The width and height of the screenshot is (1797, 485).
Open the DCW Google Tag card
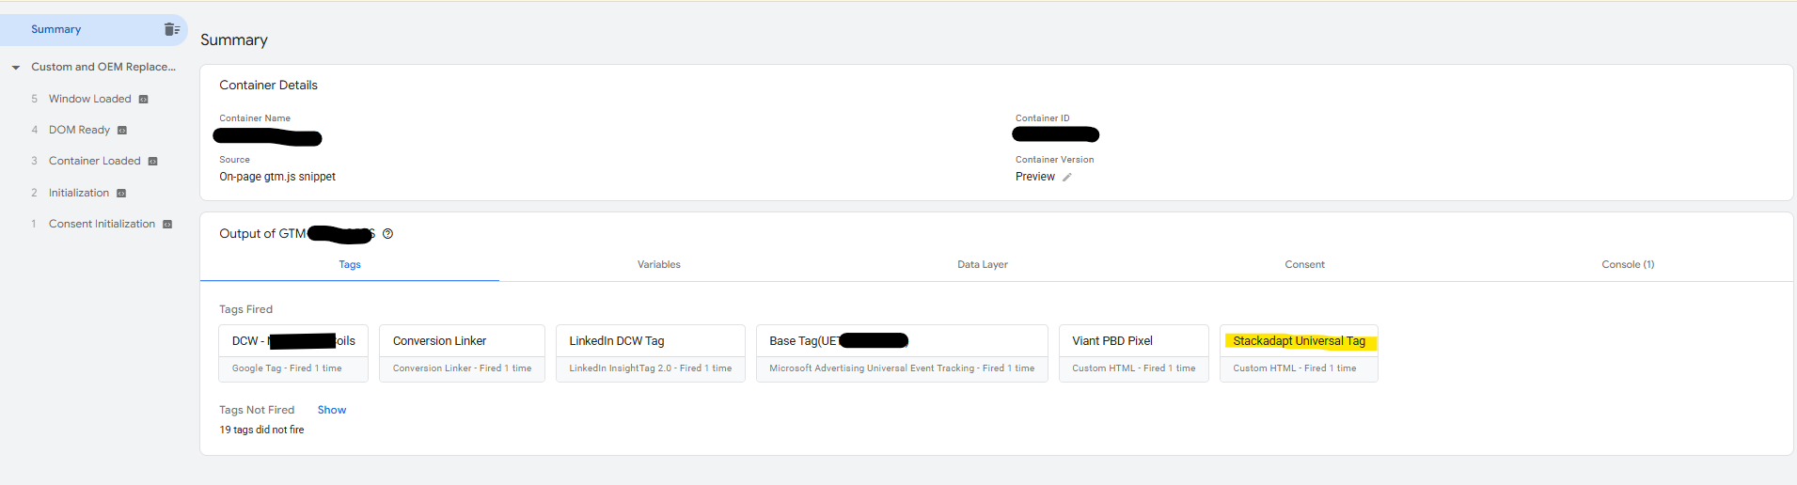(293, 353)
